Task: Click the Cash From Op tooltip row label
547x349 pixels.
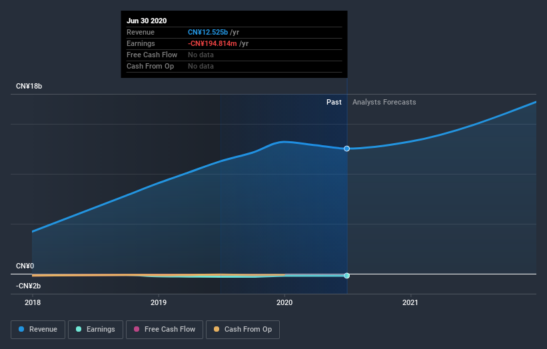Action: pos(150,66)
